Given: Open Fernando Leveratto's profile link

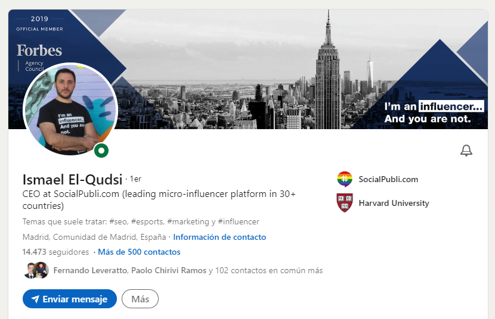Looking at the screenshot, I should (90, 270).
